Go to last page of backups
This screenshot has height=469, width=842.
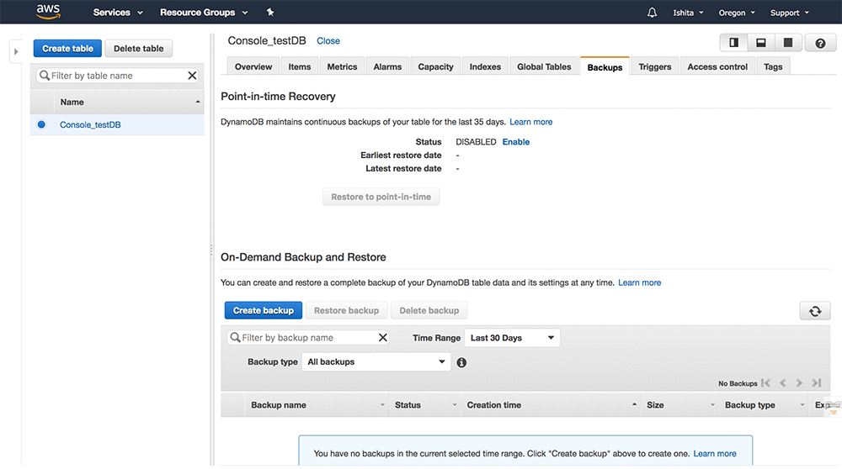pos(817,382)
